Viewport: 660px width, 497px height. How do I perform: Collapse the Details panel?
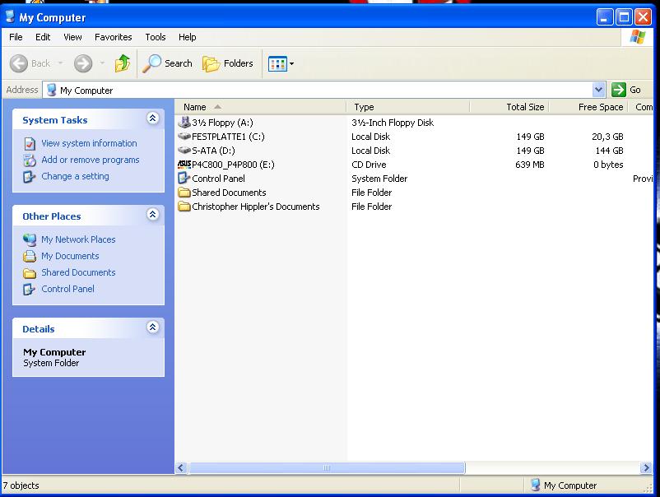point(153,327)
